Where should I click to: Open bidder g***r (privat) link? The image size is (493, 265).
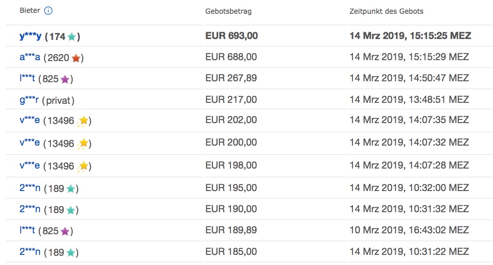[29, 100]
